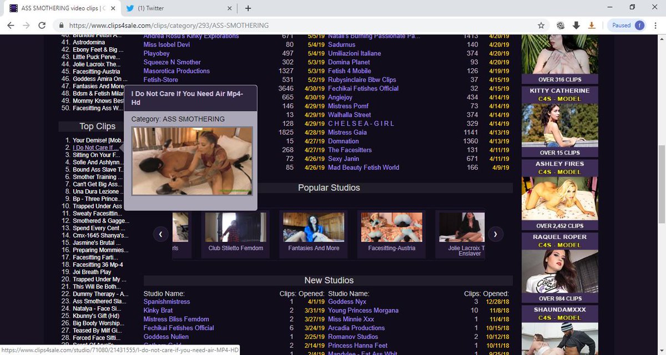Open the Kinky Brat new studio link

tap(159, 311)
